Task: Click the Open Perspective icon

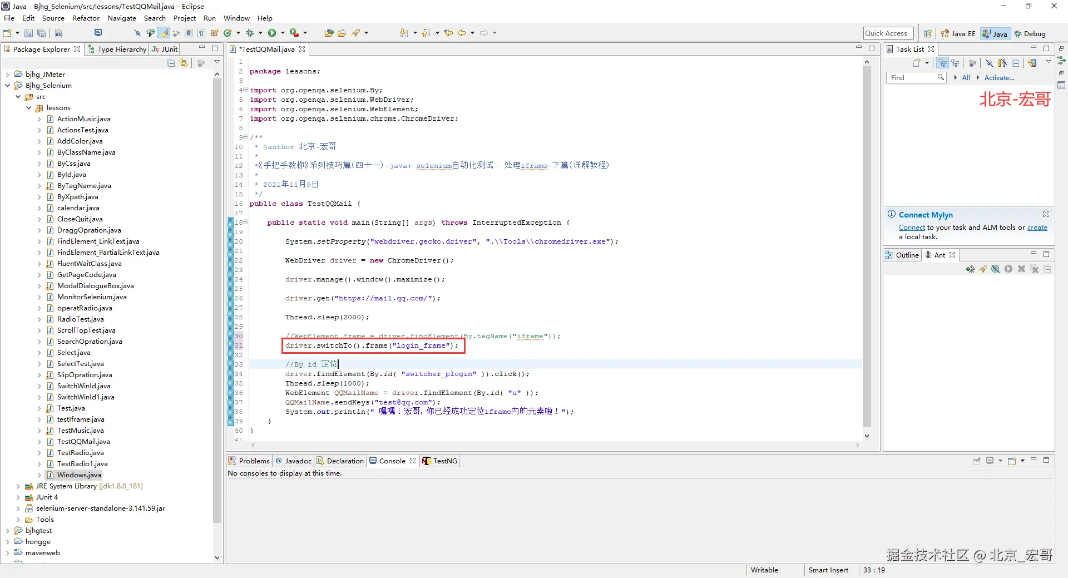Action: pos(927,34)
